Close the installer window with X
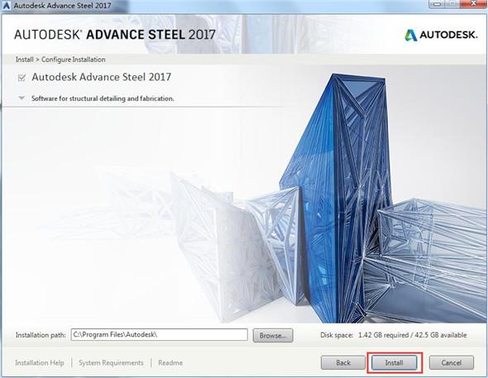 pos(473,4)
